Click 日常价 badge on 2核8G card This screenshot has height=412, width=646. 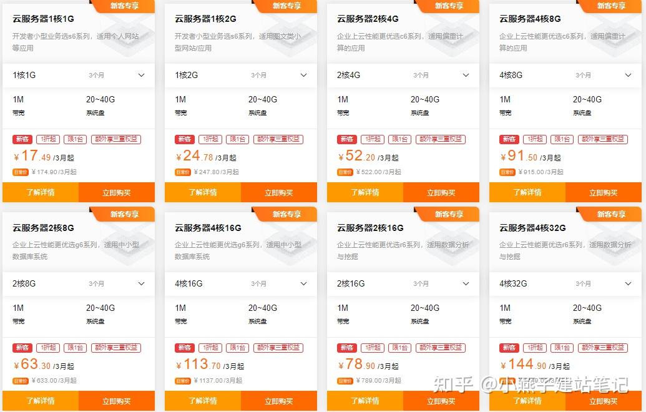[21, 381]
